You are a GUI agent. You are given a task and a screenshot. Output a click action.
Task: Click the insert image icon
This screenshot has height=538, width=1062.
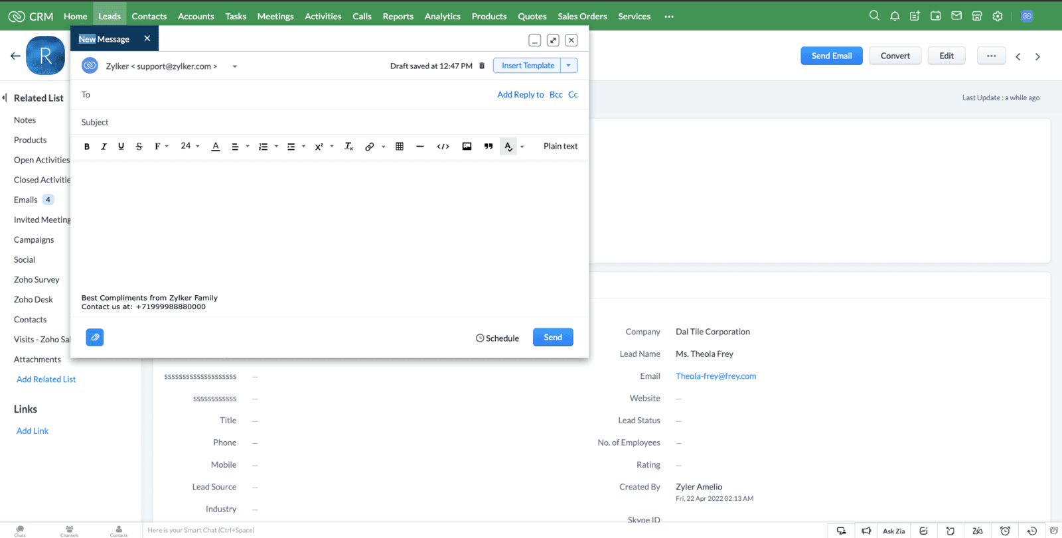467,147
